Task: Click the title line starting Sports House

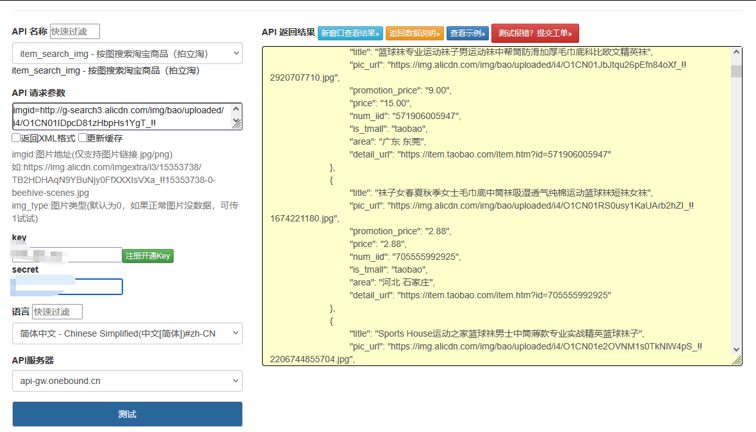Action: 497,333
